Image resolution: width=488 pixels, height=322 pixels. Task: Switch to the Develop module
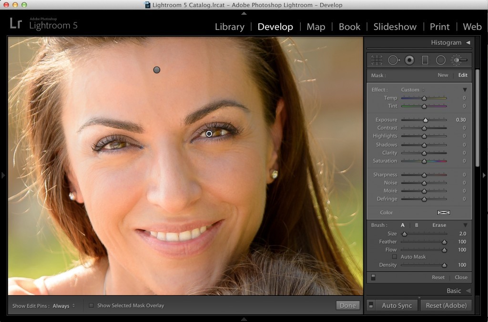(x=275, y=27)
